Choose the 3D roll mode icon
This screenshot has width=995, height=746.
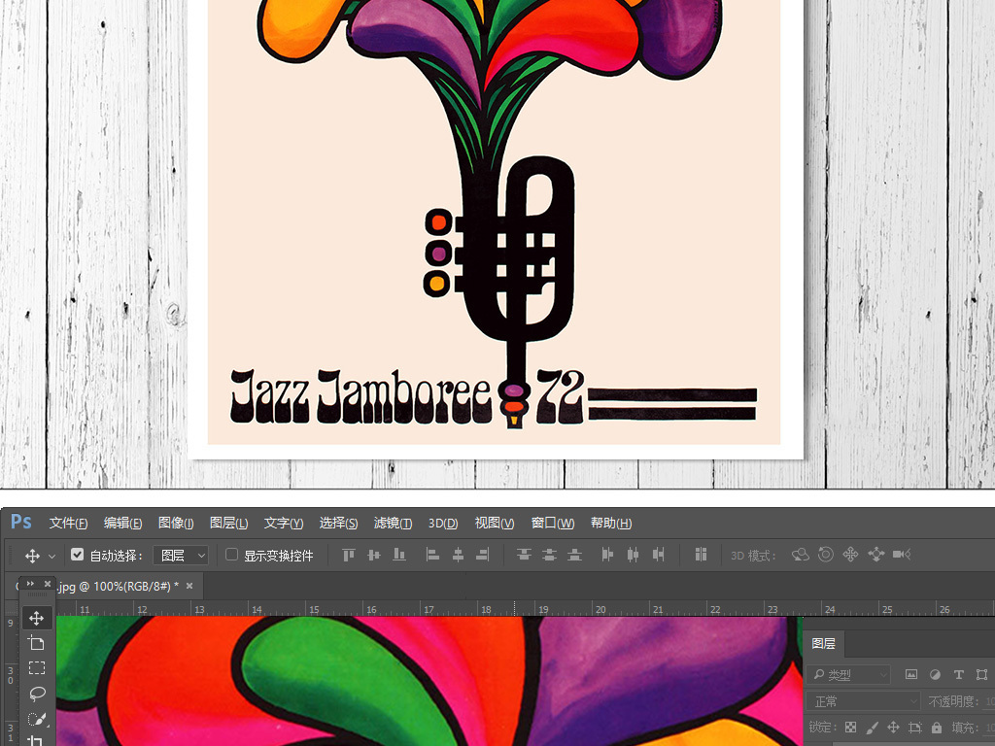coord(826,555)
